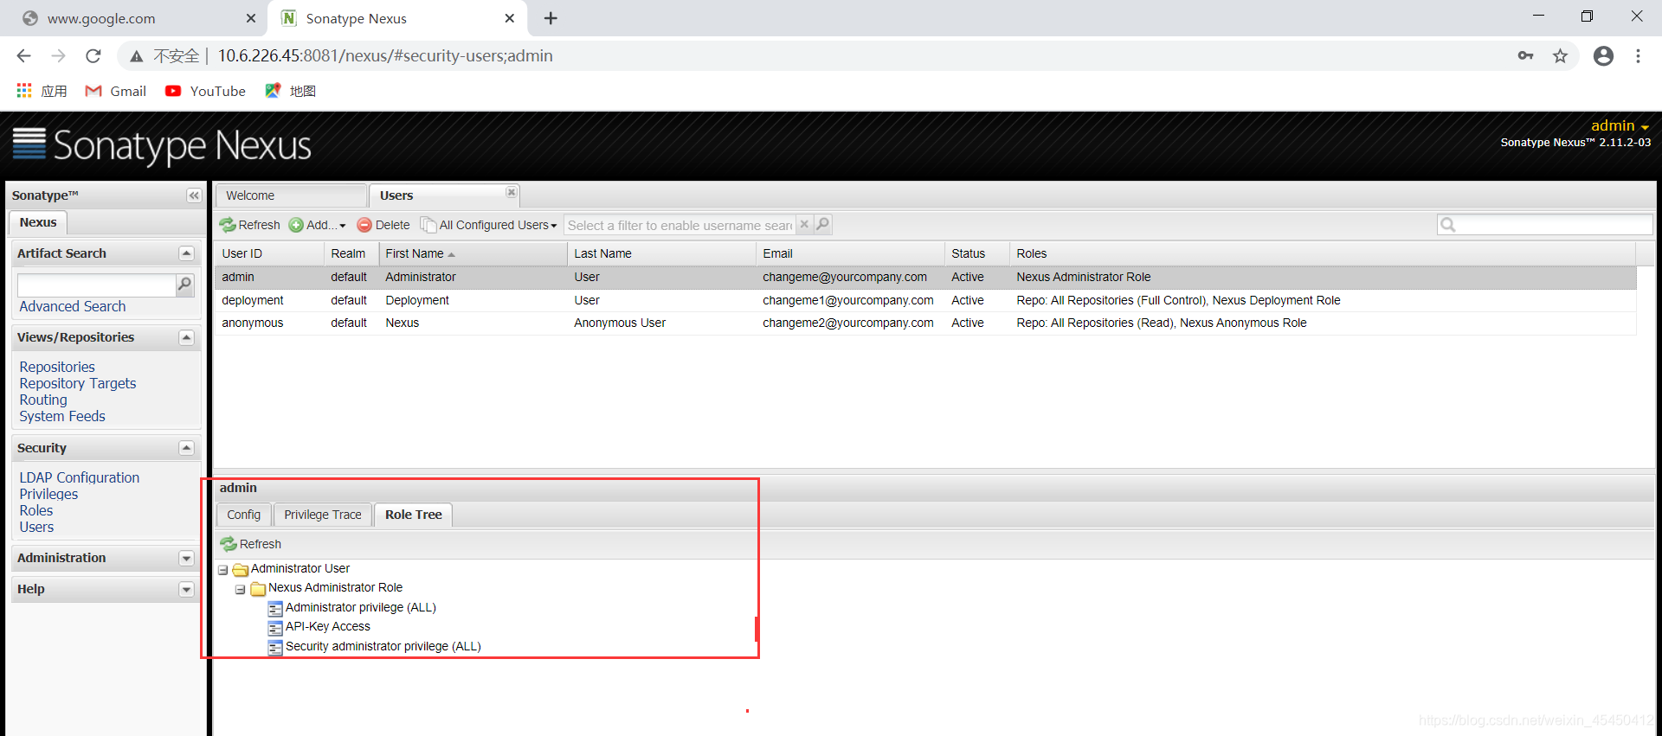Image resolution: width=1662 pixels, height=736 pixels.
Task: Select API-Key Access tree item
Action: click(328, 626)
